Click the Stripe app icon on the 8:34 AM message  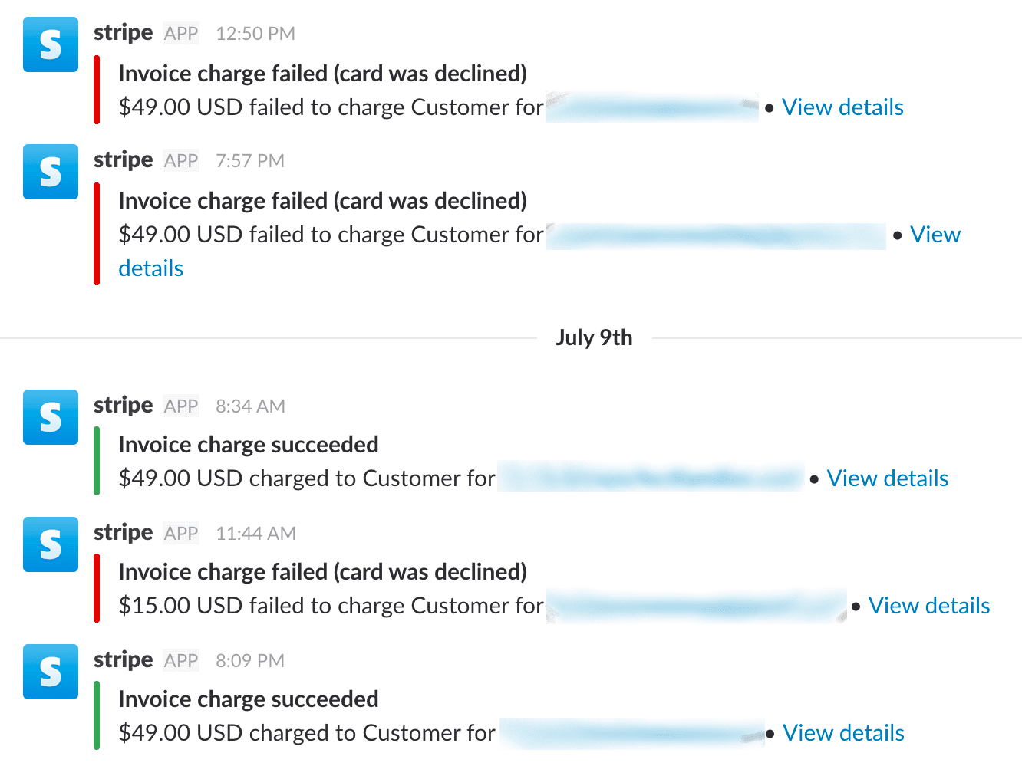50,417
